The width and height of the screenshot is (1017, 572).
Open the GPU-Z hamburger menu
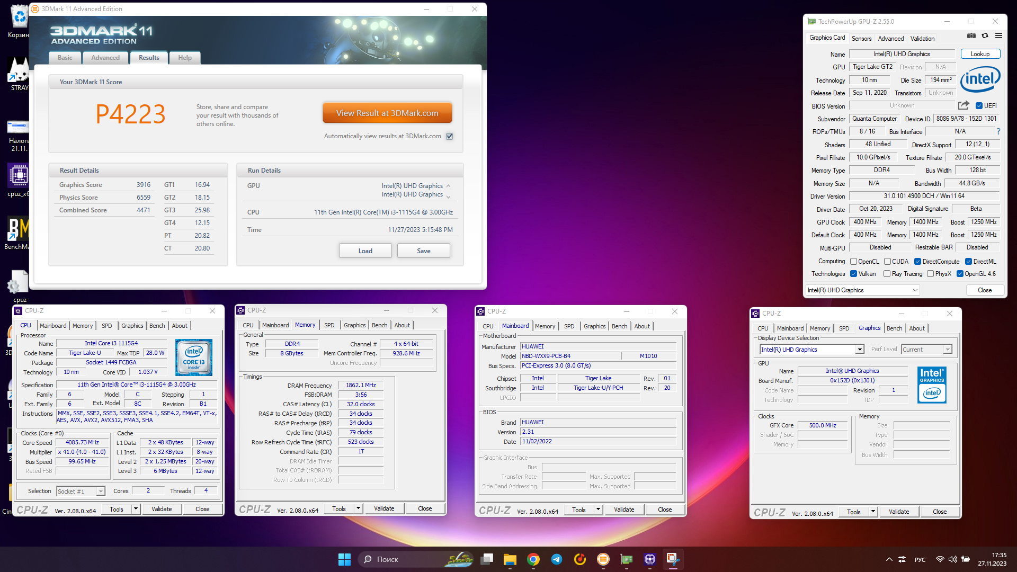998,35
